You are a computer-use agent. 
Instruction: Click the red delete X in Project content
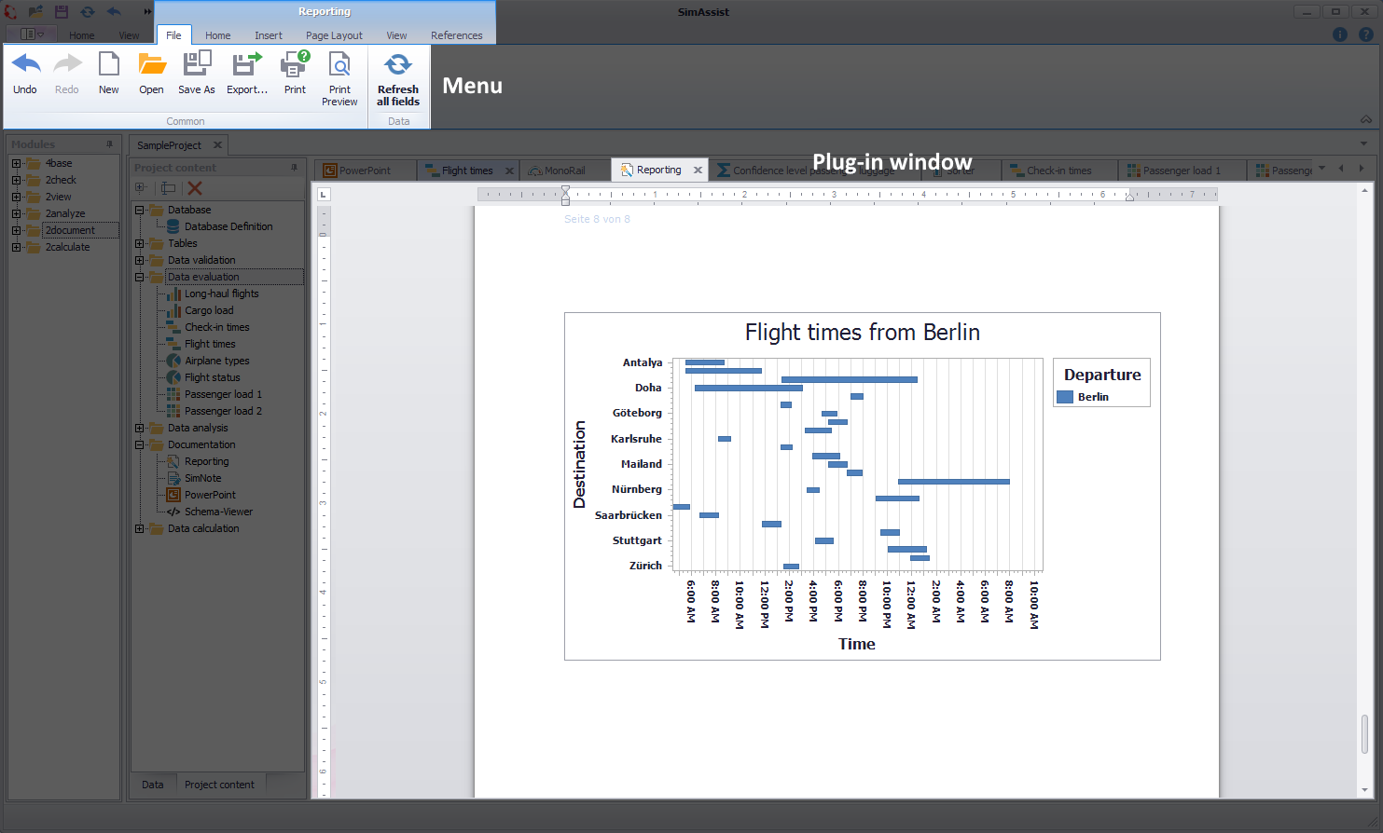pos(195,187)
